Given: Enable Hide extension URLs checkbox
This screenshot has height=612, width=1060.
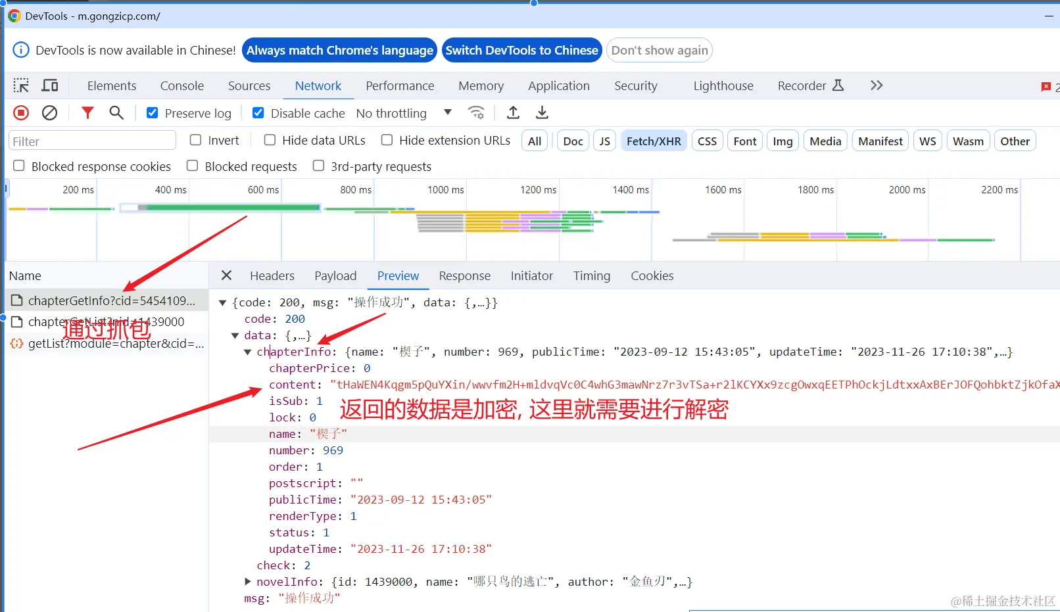Looking at the screenshot, I should click(387, 140).
